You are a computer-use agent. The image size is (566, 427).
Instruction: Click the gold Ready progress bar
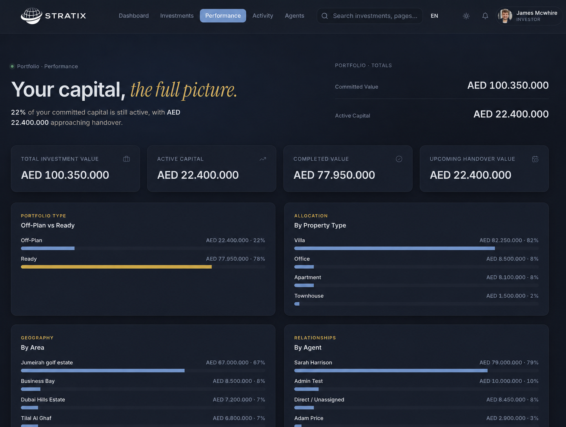pos(143,267)
